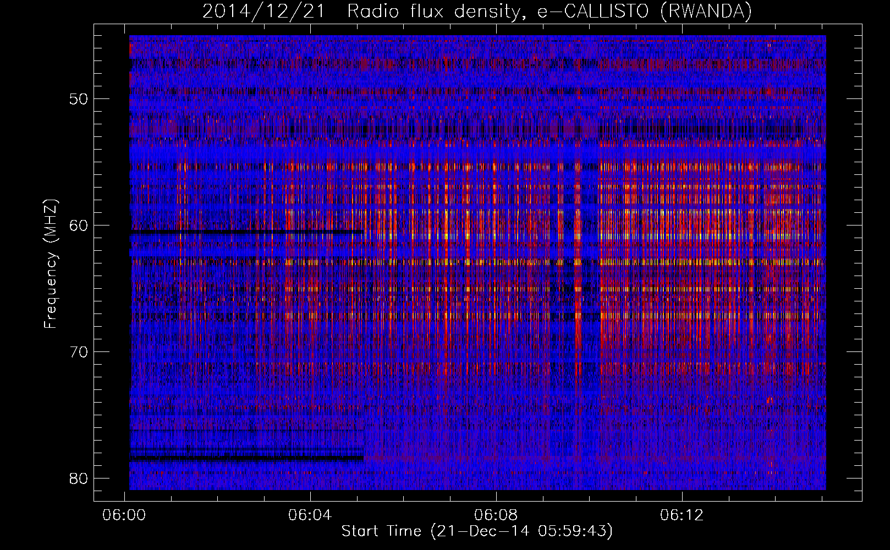Click the 'Frequency (MHZ)' axis label
This screenshot has height=550, width=890.
coord(51,264)
